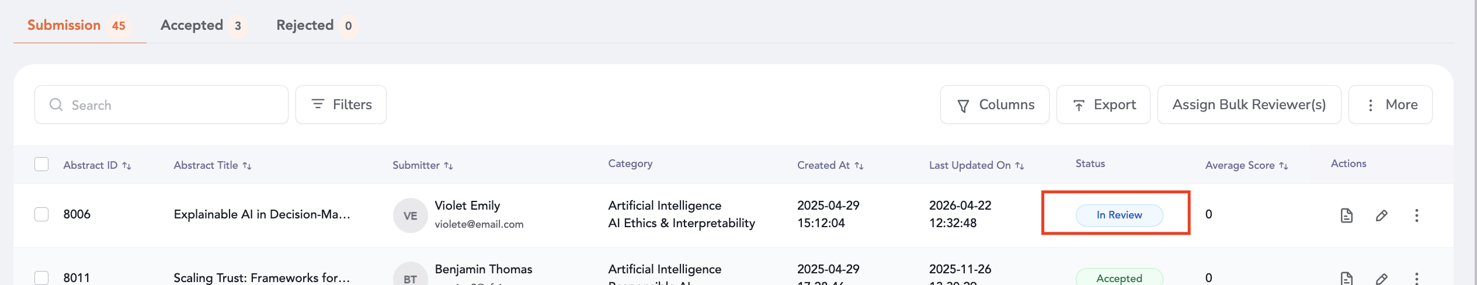Click the In Review status badge
Viewport: 1477px width, 285px height.
pos(1119,215)
